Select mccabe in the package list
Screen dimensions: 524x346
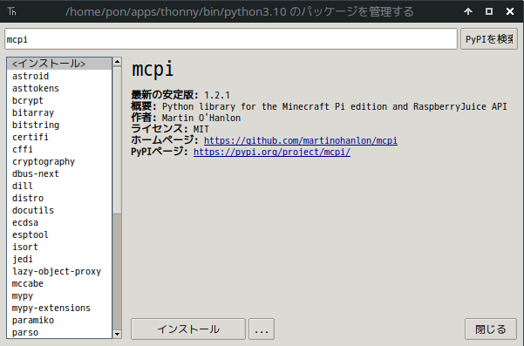pyautogui.click(x=59, y=283)
